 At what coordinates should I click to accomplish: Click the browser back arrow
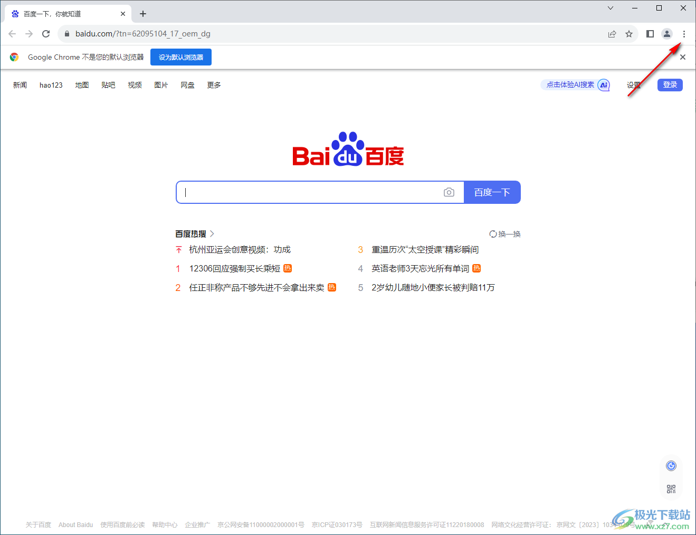tap(12, 34)
